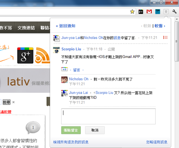Viewport: 179px width, 148px height.
Task: Click the 公開 visibility label on the post
Action: point(111,49)
